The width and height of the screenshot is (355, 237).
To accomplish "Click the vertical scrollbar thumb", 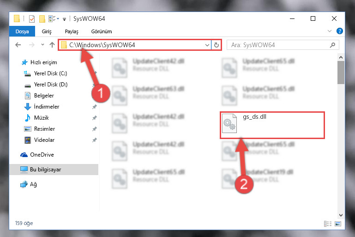I will [341, 72].
